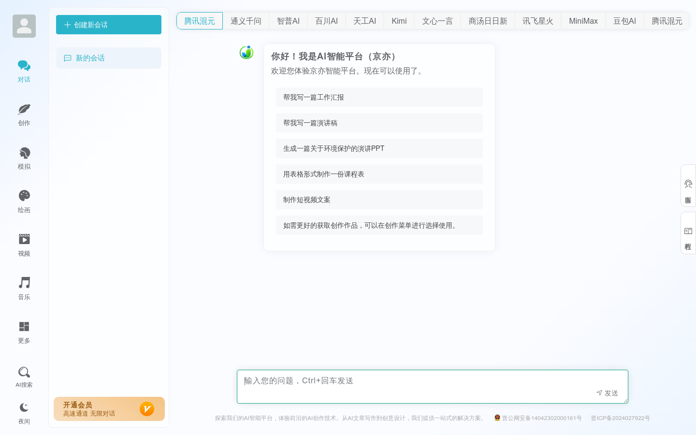Switch to the 通义千问 tab
Viewport: 696px width, 435px height.
pos(246,21)
